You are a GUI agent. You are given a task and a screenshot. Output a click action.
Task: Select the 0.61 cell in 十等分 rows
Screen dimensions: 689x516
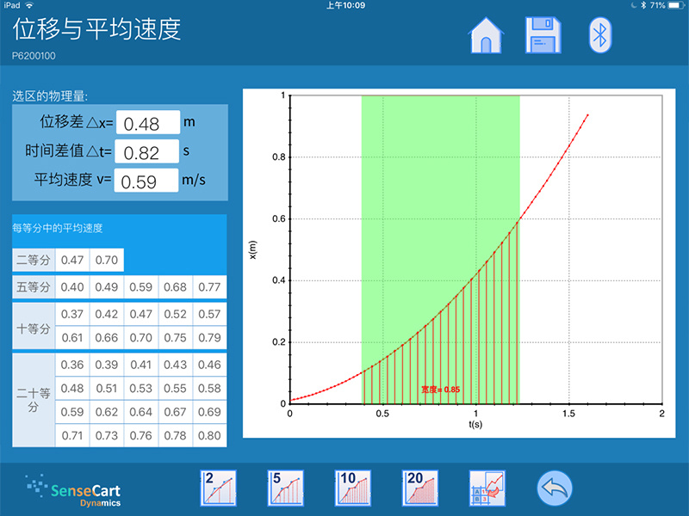[x=72, y=338]
